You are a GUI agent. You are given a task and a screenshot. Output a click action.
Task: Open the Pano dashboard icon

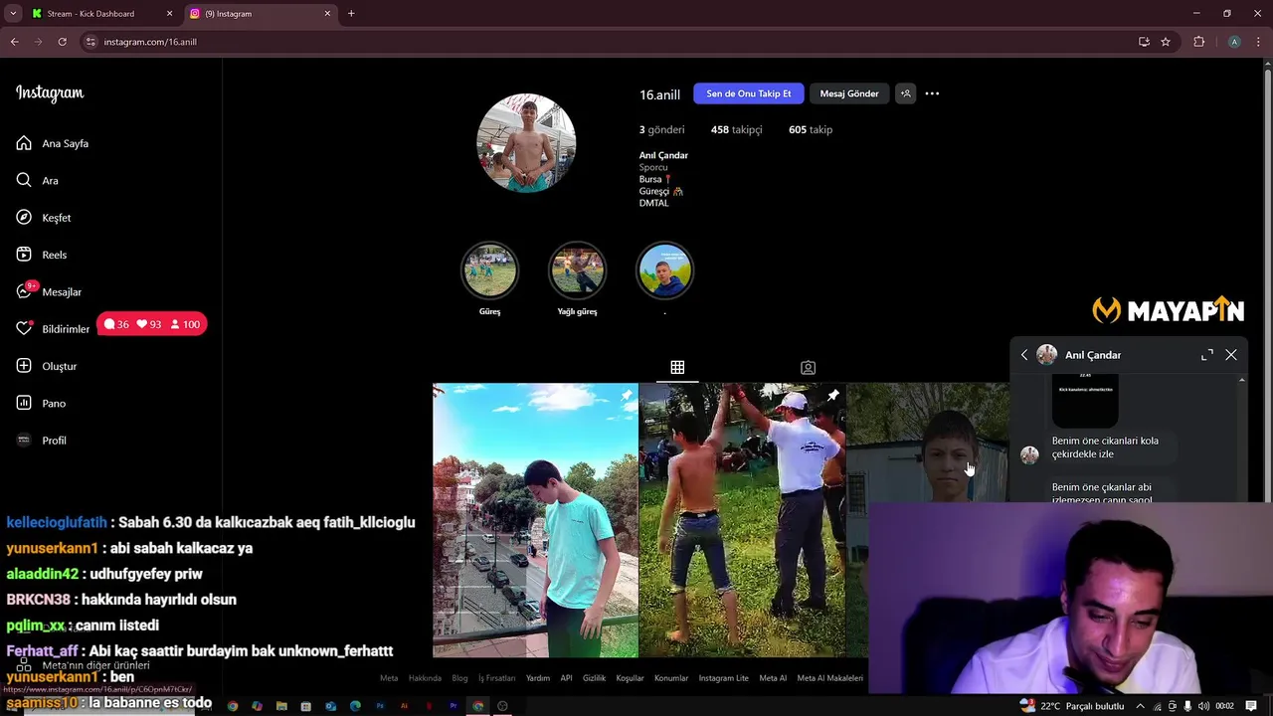[x=24, y=403]
